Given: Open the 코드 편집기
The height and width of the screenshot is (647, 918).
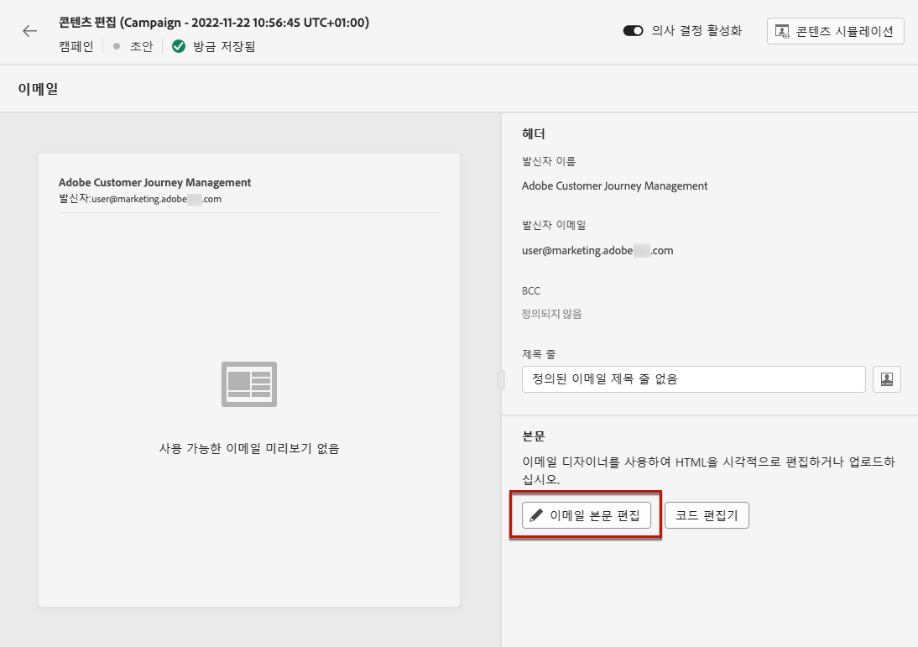Looking at the screenshot, I should (707, 515).
